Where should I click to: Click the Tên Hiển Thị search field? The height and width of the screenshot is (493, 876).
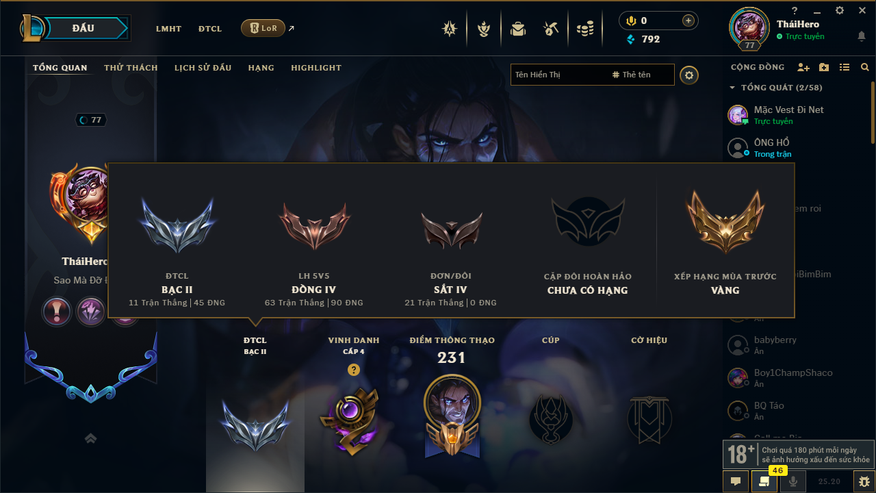pos(558,75)
